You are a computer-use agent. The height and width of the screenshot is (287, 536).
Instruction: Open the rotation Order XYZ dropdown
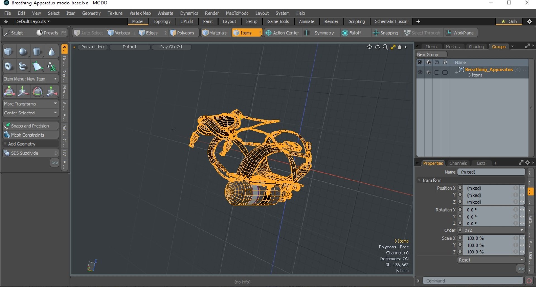coord(493,230)
